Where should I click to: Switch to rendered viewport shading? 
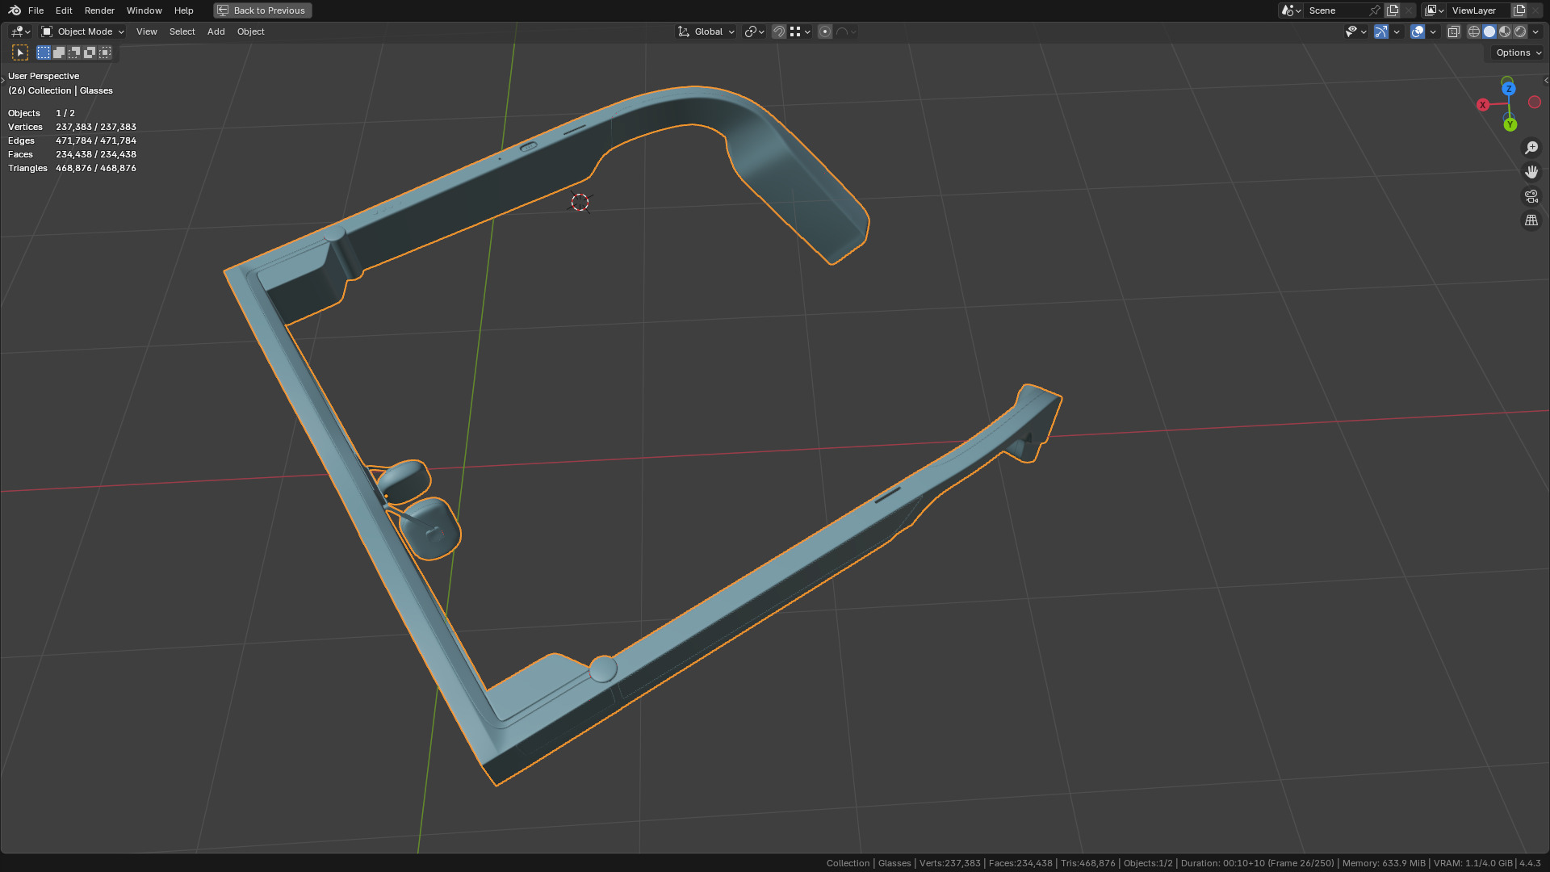click(x=1520, y=31)
